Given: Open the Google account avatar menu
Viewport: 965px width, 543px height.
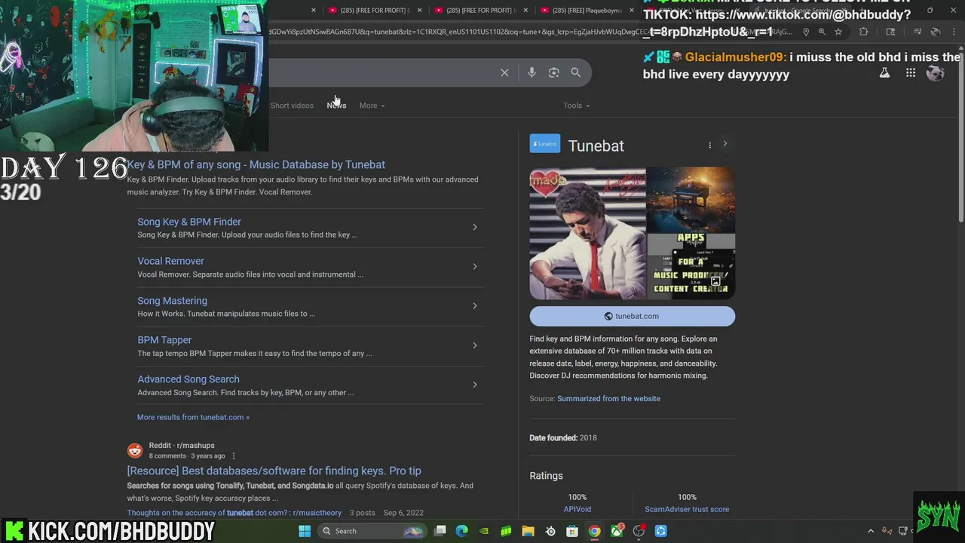Looking at the screenshot, I should [x=936, y=73].
